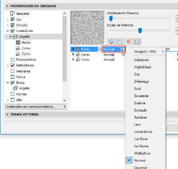The height and width of the screenshot is (169, 178).
Task: Enable the Transparência checkbox
Action: click(x=13, y=60)
